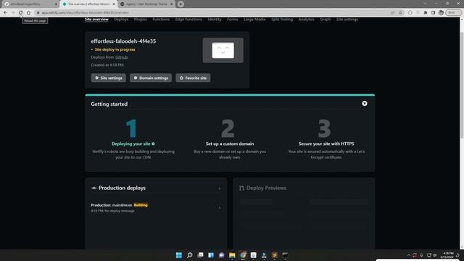The height and width of the screenshot is (261, 464).
Task: Select the Large Media tab
Action: click(254, 20)
